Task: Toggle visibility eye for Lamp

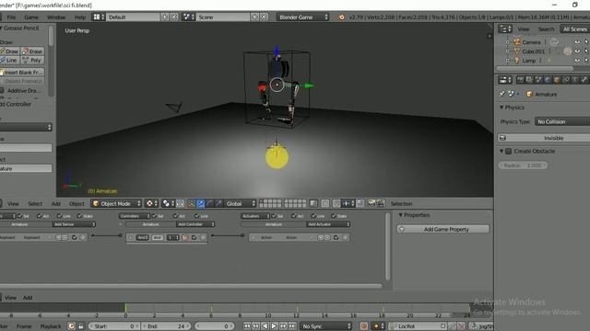Action: [577, 60]
